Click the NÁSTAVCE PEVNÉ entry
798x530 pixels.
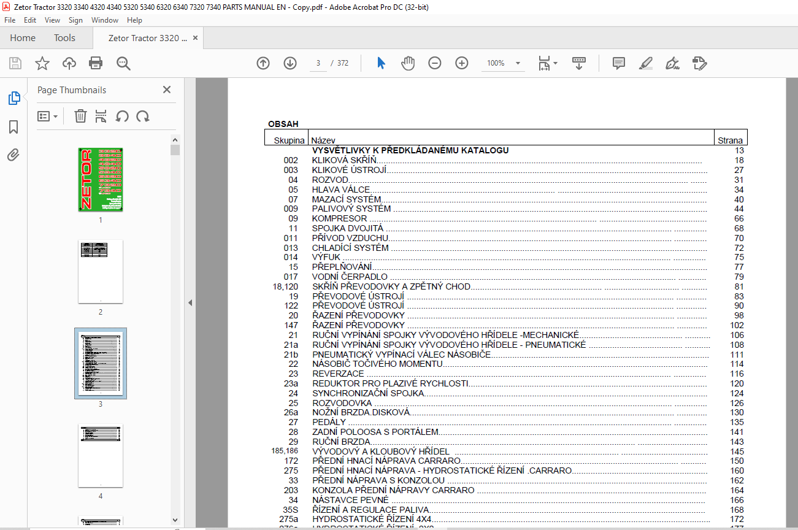[350, 500]
